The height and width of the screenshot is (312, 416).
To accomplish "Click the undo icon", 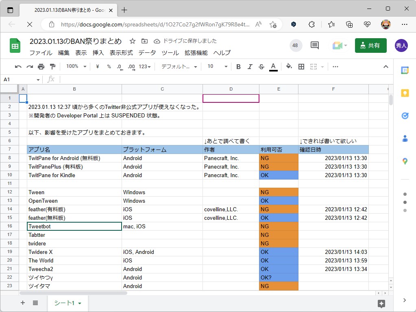I will [x=18, y=66].
